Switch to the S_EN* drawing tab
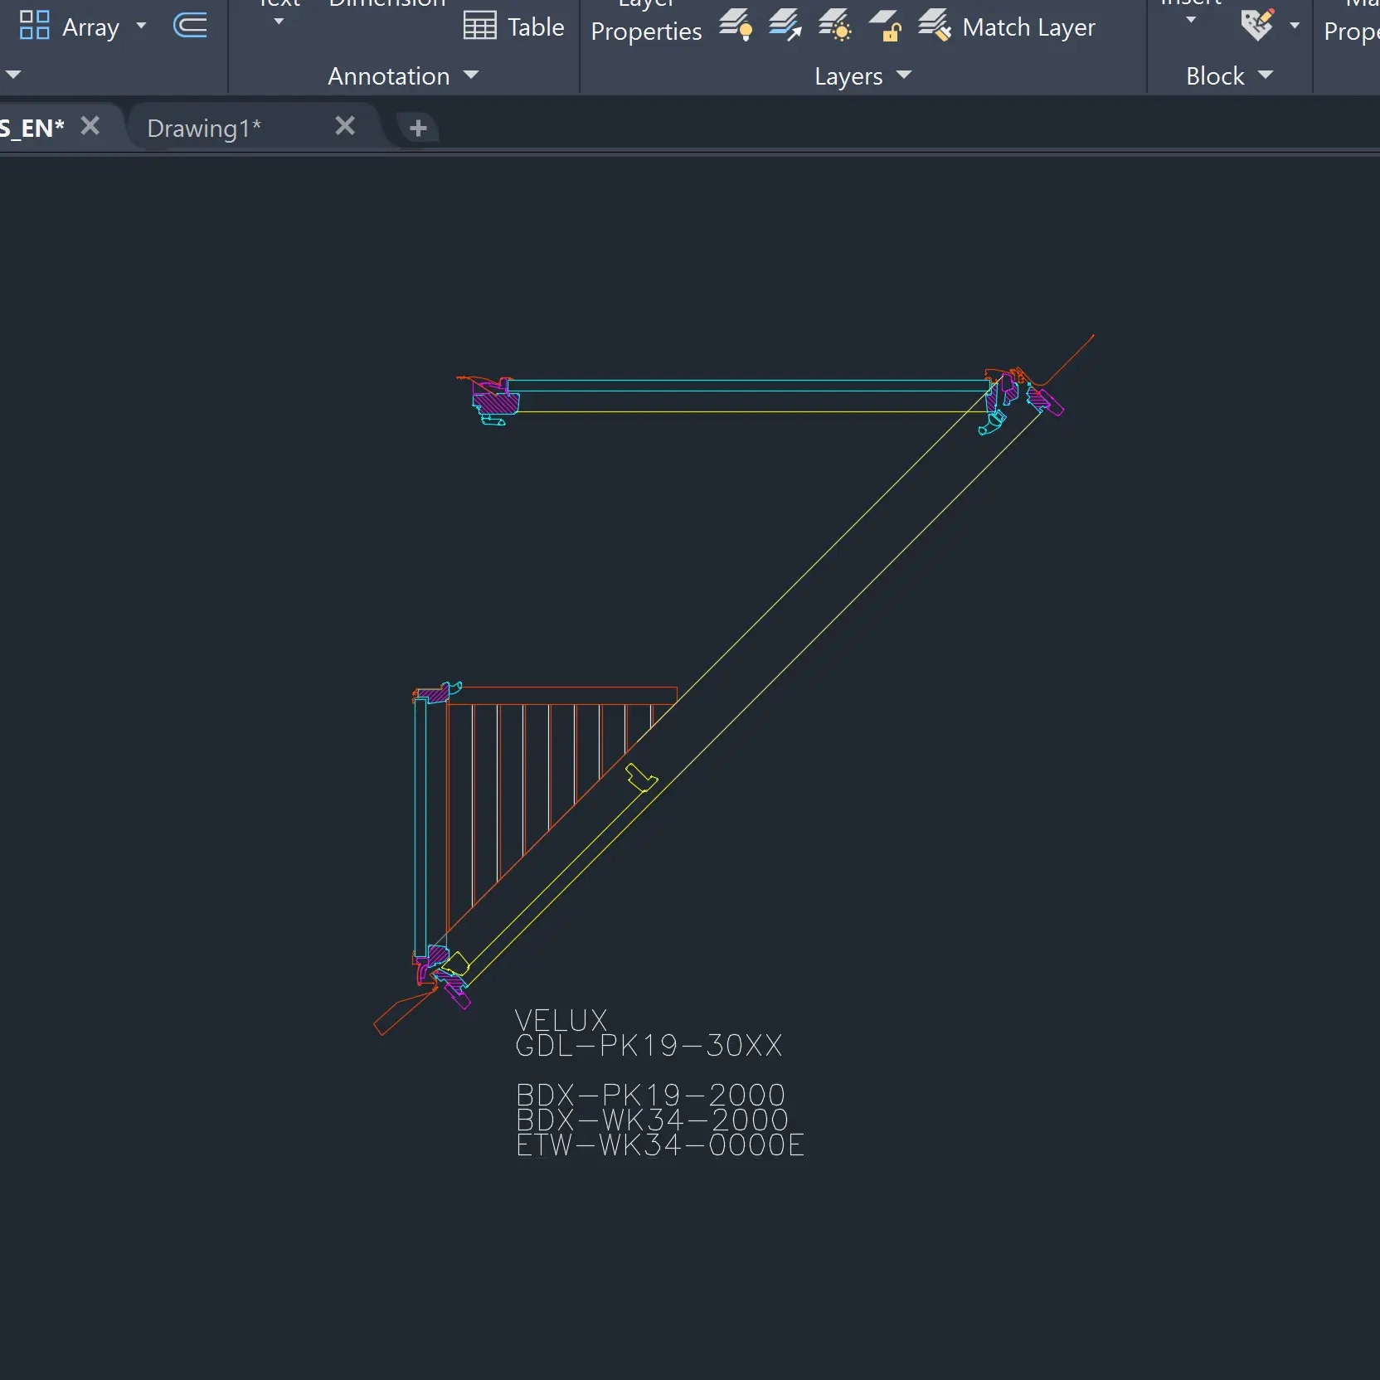This screenshot has width=1380, height=1380. [32, 128]
